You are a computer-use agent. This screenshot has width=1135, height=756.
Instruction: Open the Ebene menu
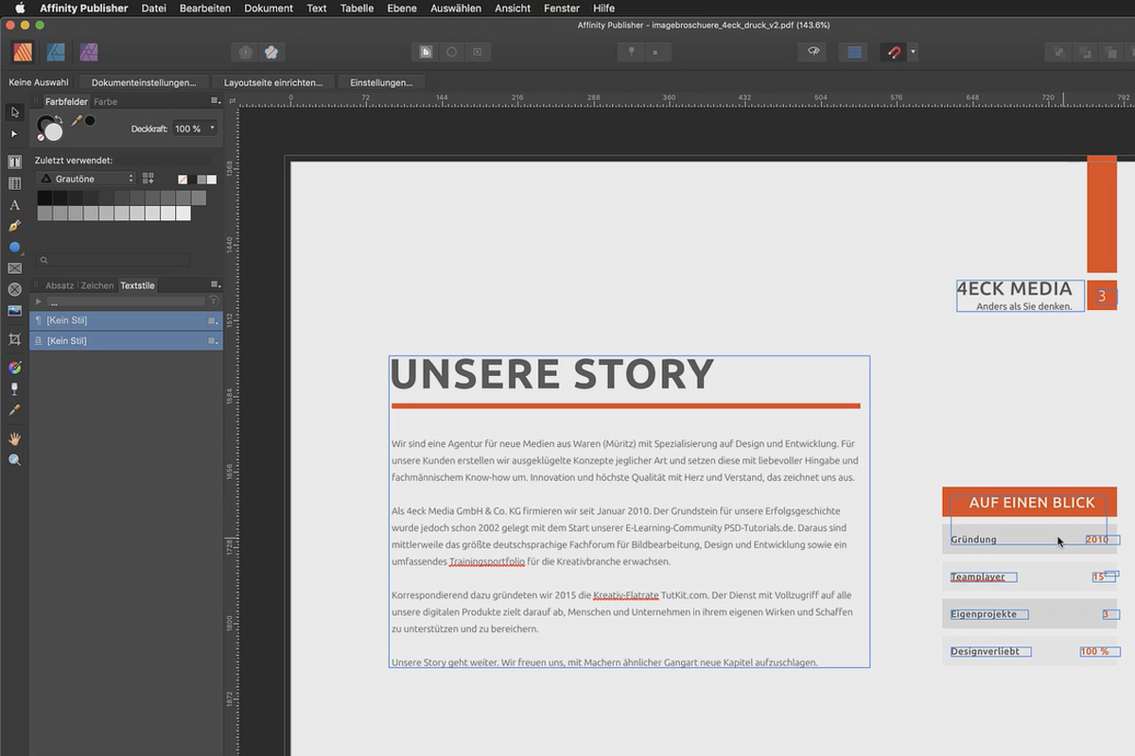pyautogui.click(x=402, y=8)
